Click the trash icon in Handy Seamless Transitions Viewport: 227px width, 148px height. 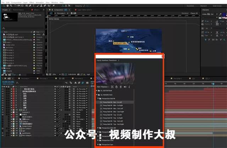tap(121, 87)
